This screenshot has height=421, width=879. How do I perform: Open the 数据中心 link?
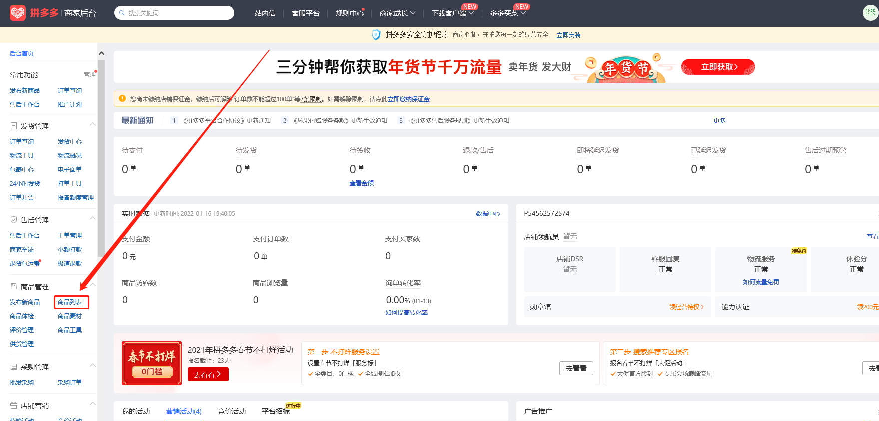tap(488, 213)
